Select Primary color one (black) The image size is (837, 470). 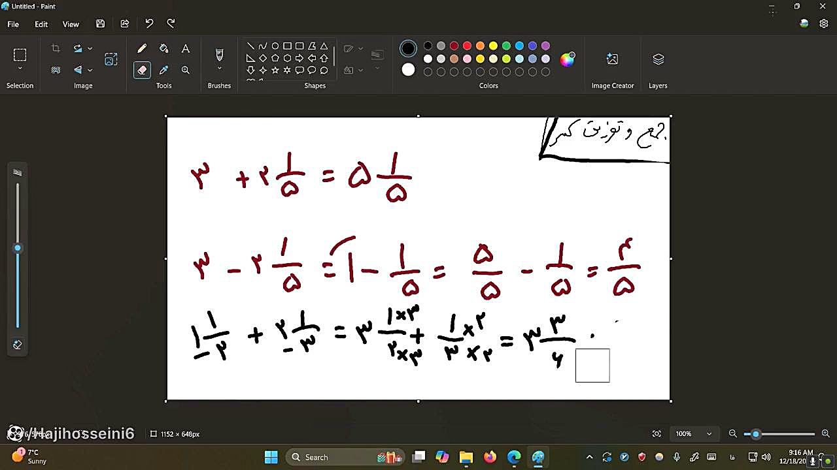[408, 48]
